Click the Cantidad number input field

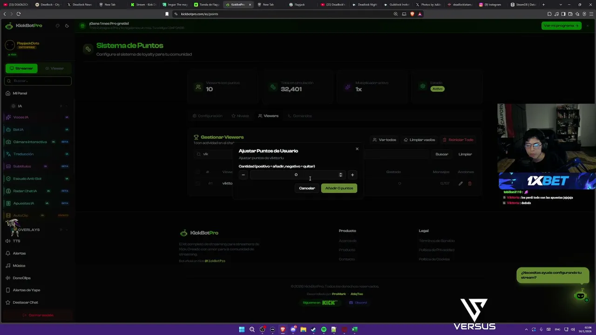point(297,175)
